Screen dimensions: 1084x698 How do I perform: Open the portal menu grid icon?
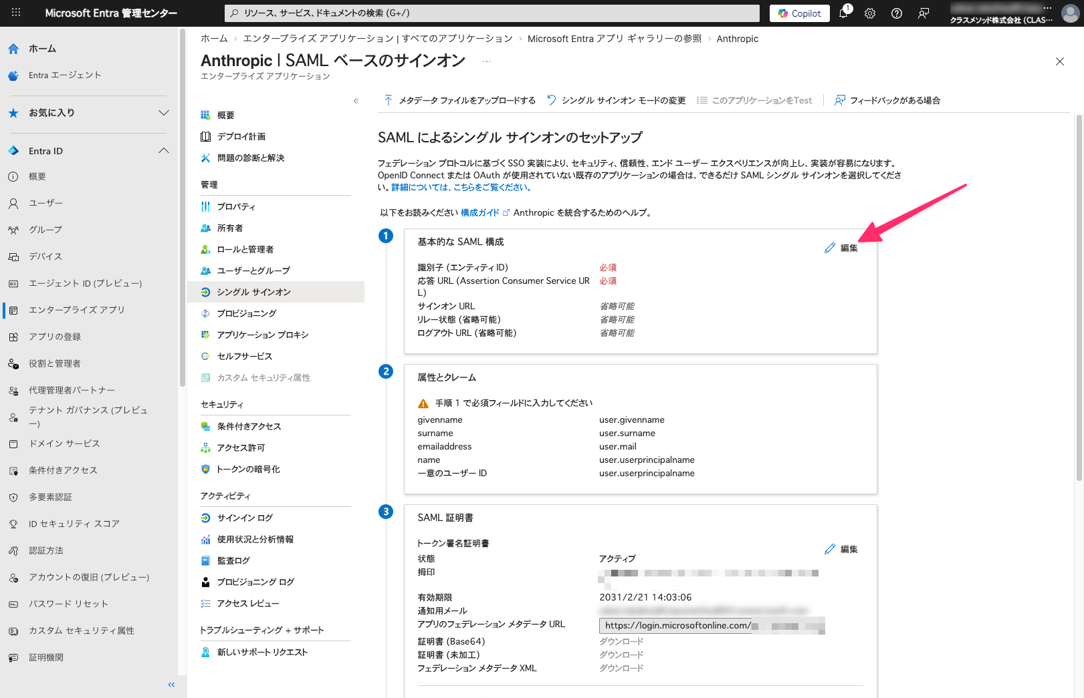[x=16, y=13]
